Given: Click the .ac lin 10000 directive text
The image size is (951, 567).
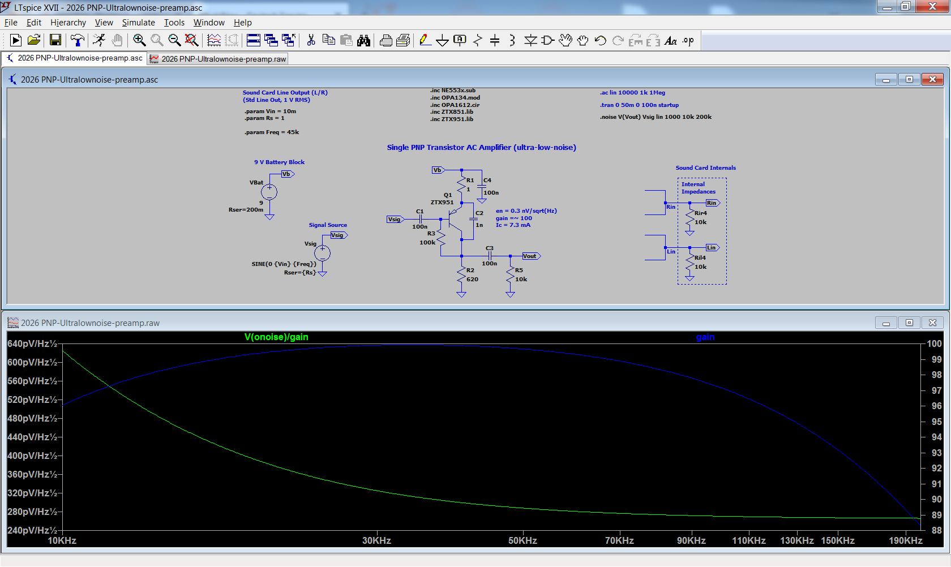Looking at the screenshot, I should [x=632, y=93].
